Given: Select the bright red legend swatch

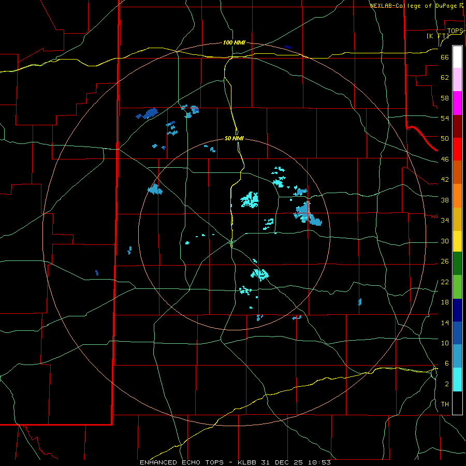Looking at the screenshot, I should [x=457, y=149].
